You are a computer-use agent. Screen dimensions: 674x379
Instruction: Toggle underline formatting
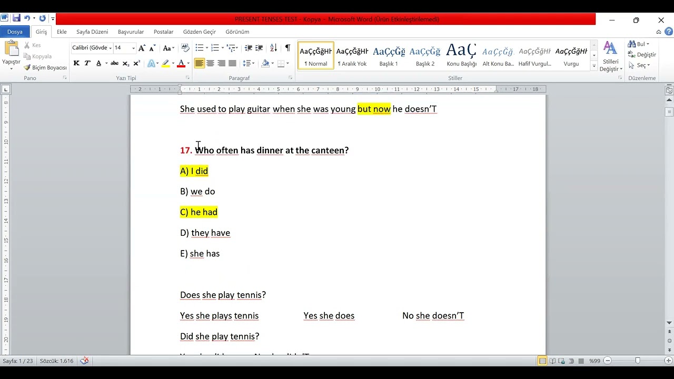click(98, 63)
